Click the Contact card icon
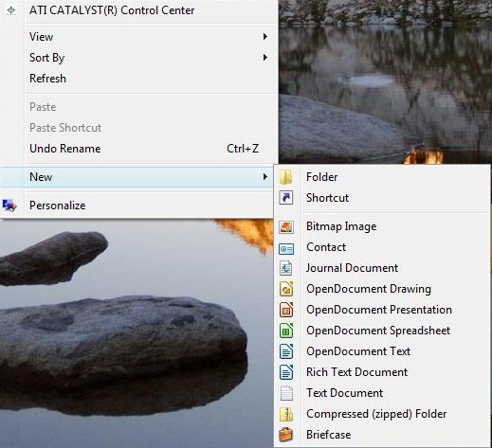492x448 pixels. point(286,249)
